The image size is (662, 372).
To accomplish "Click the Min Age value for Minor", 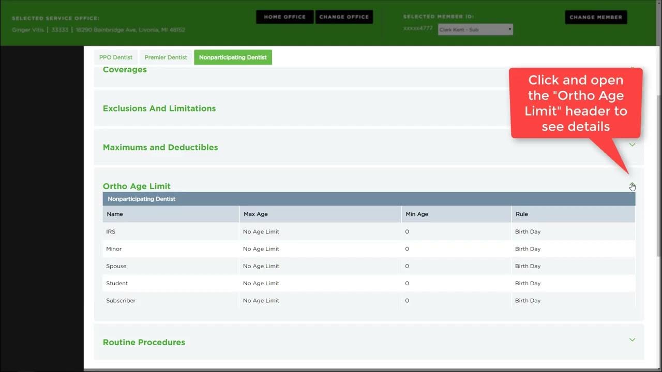I will click(x=407, y=249).
